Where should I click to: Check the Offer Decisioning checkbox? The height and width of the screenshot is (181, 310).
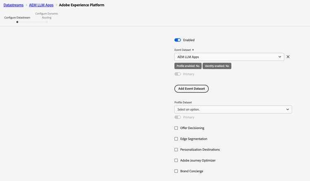coord(176,128)
